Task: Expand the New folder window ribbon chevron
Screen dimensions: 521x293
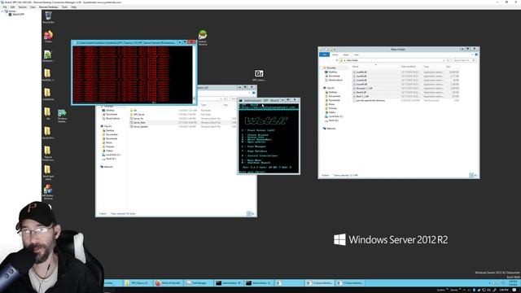Action: click(x=472, y=55)
